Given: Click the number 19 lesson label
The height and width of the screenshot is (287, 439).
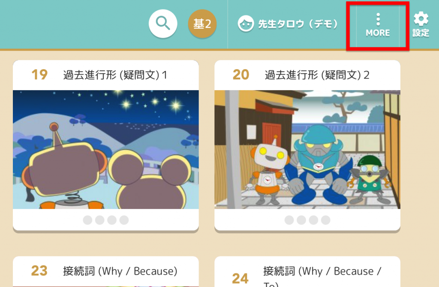Looking at the screenshot, I should point(39,75).
